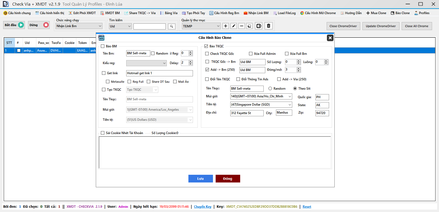Click the pencil edit folder icon
439x212 pixels.
[x=234, y=26]
